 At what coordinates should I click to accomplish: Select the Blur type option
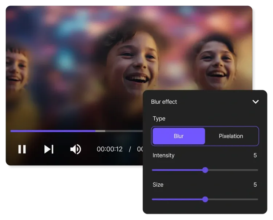179,136
